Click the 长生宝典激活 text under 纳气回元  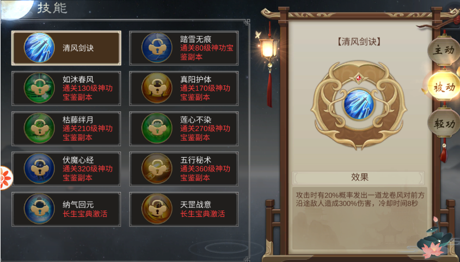(85, 214)
